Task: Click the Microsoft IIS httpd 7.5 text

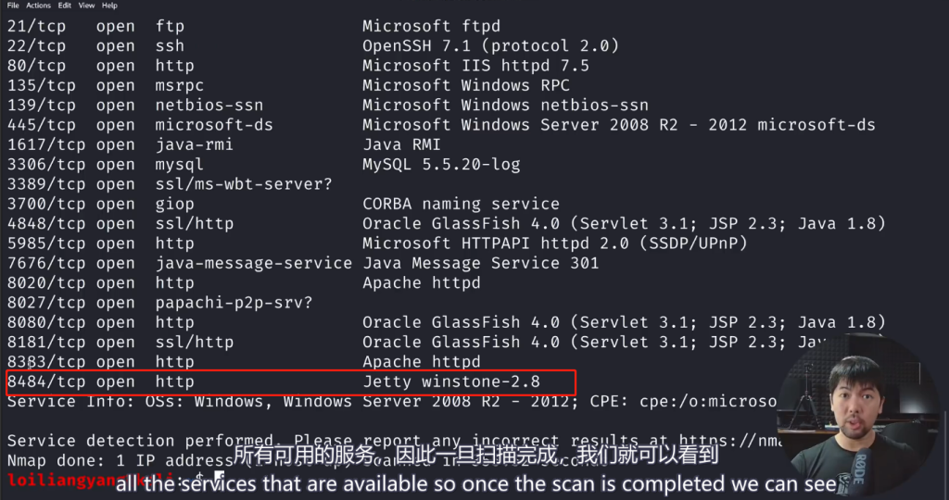Action: point(475,66)
